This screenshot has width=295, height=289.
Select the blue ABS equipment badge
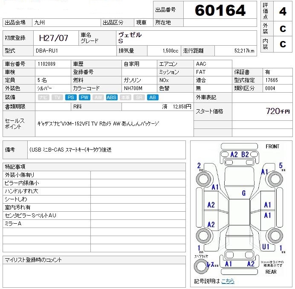[x=112, y=97]
